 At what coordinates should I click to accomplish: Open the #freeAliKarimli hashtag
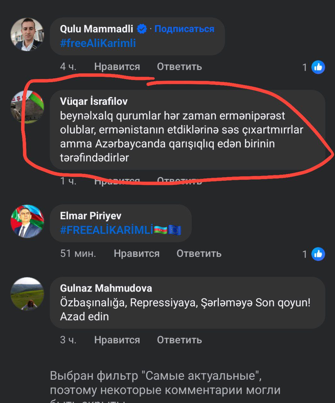pos(98,43)
